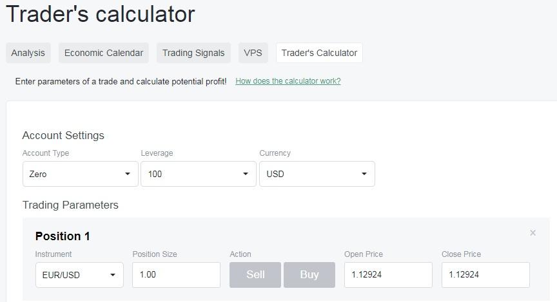Image resolution: width=557 pixels, height=302 pixels.
Task: Open the Account Type dropdown
Action: [80, 174]
